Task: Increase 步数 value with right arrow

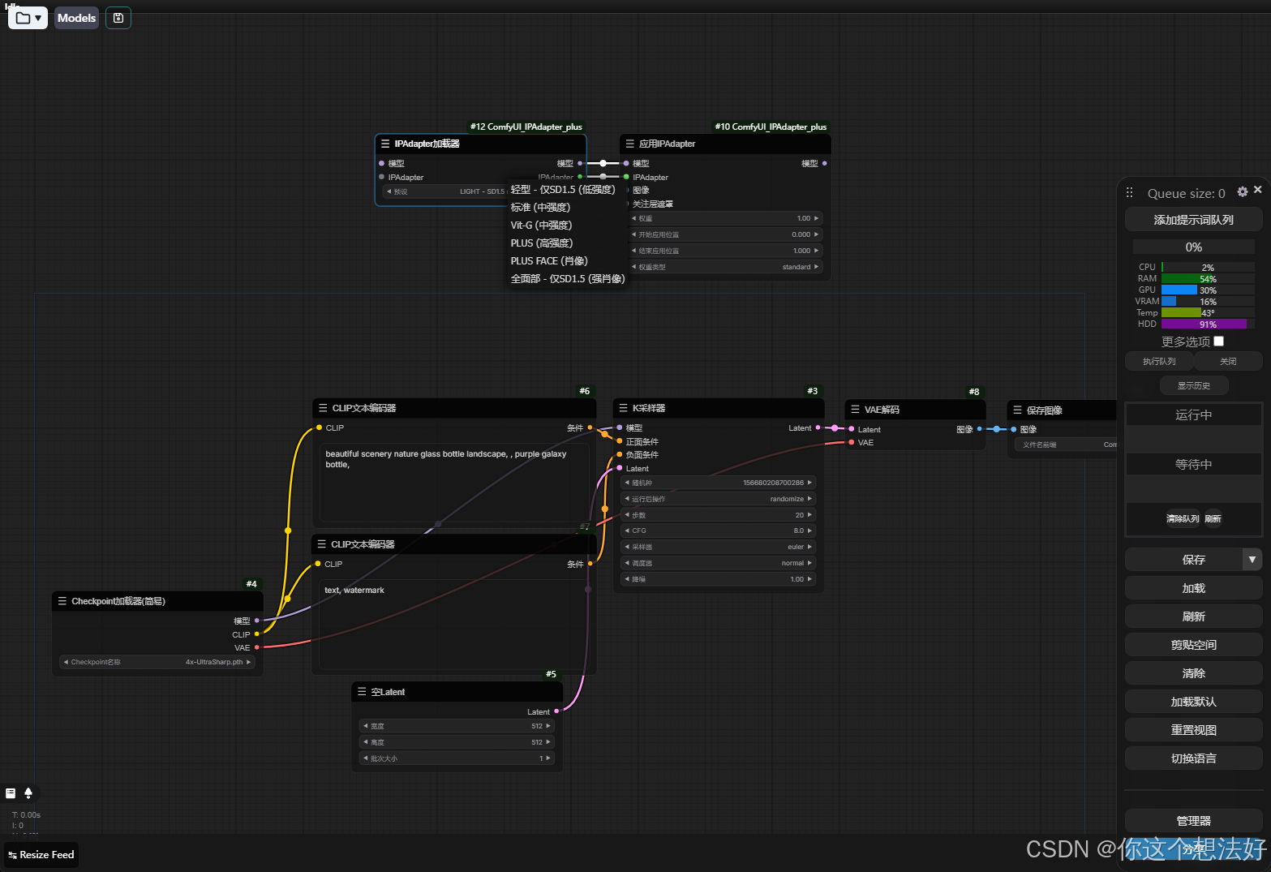Action: pos(809,515)
